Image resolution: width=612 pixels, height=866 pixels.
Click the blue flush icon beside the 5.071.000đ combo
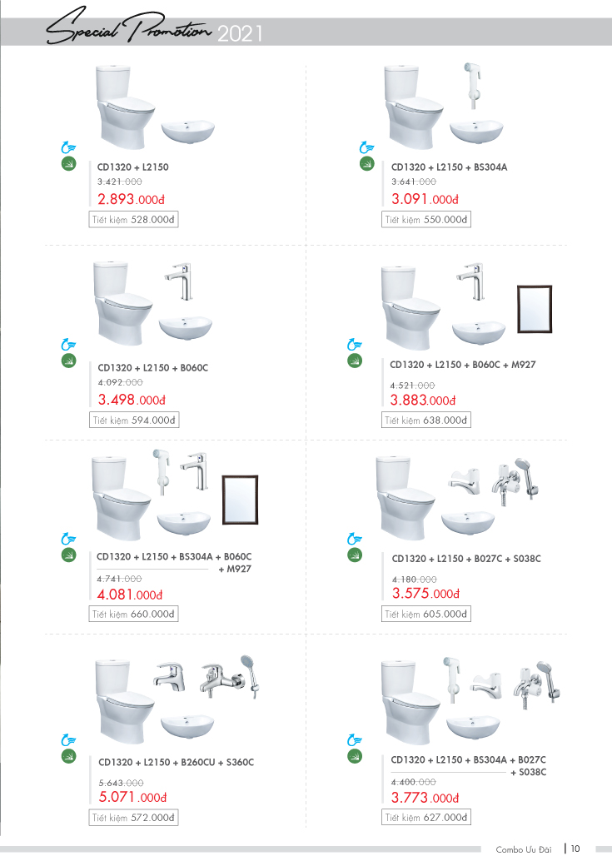point(69,740)
